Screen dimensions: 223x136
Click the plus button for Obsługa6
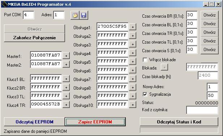[x=133, y=70]
